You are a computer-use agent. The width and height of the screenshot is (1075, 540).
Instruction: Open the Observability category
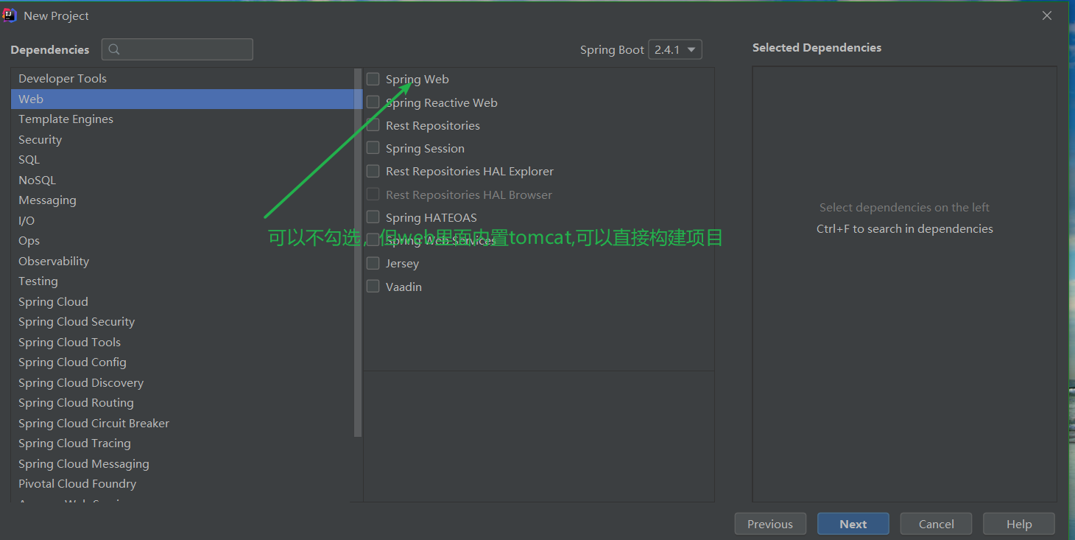point(183,261)
